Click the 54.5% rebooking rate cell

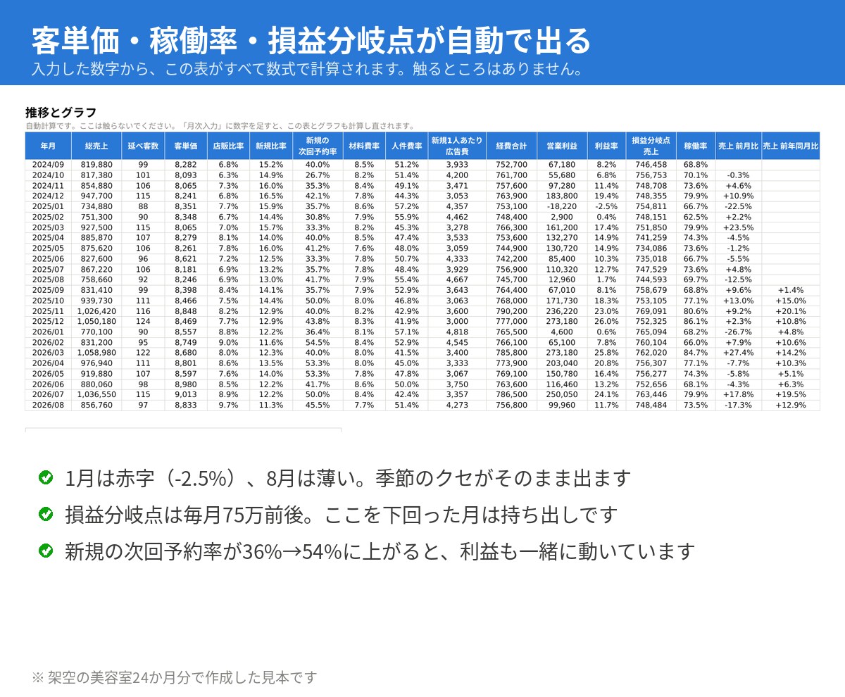(x=318, y=343)
